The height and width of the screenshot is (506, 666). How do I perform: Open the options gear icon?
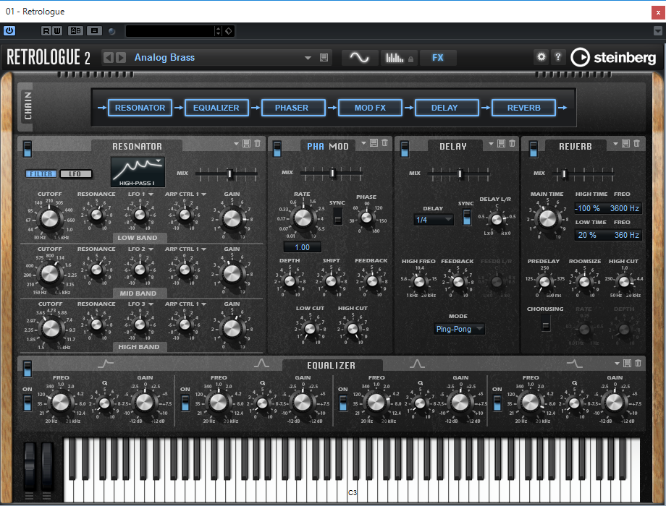(541, 56)
